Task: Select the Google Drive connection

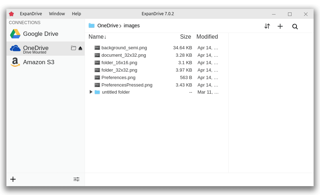Action: click(x=46, y=34)
